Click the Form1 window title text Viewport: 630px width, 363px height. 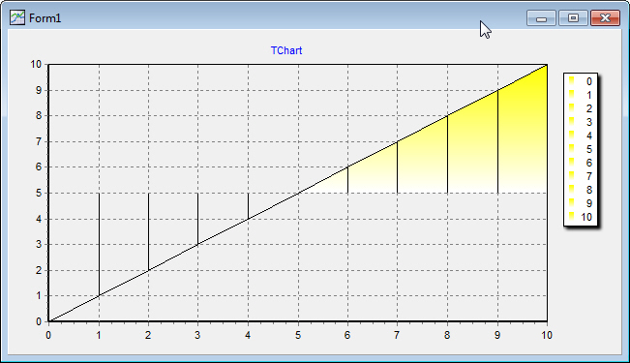(x=45, y=18)
